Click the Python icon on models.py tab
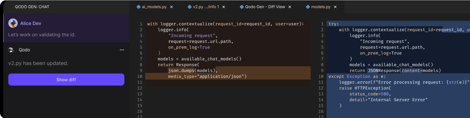The width and height of the screenshot is (470, 118). pyautogui.click(x=308, y=7)
